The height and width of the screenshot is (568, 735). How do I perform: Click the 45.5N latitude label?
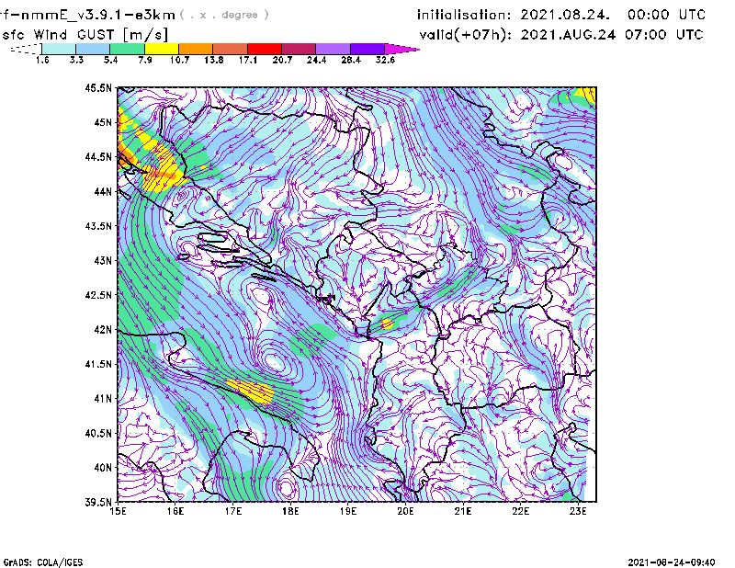98,87
